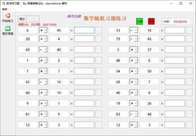Open the operator dropdown for 83 - 48
The width and height of the screenshot is (196, 136).
tap(134, 114)
